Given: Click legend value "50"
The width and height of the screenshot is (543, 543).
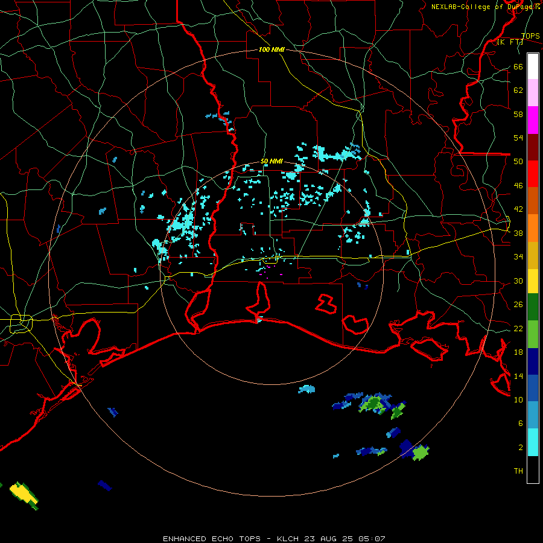Looking at the screenshot, I should click(518, 161).
